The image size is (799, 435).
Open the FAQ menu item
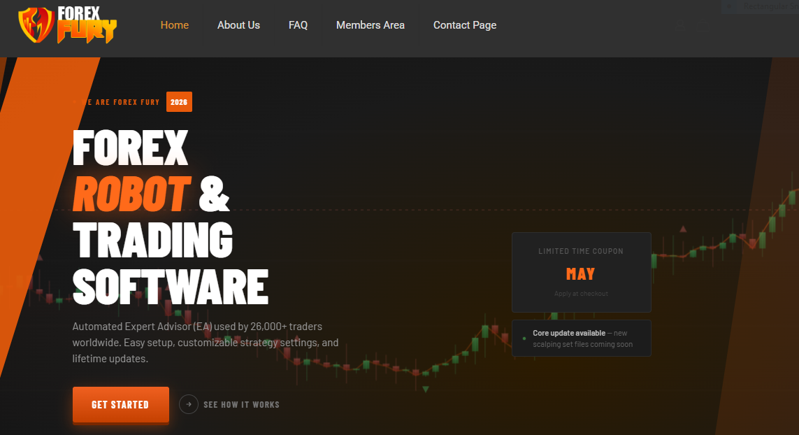click(298, 25)
